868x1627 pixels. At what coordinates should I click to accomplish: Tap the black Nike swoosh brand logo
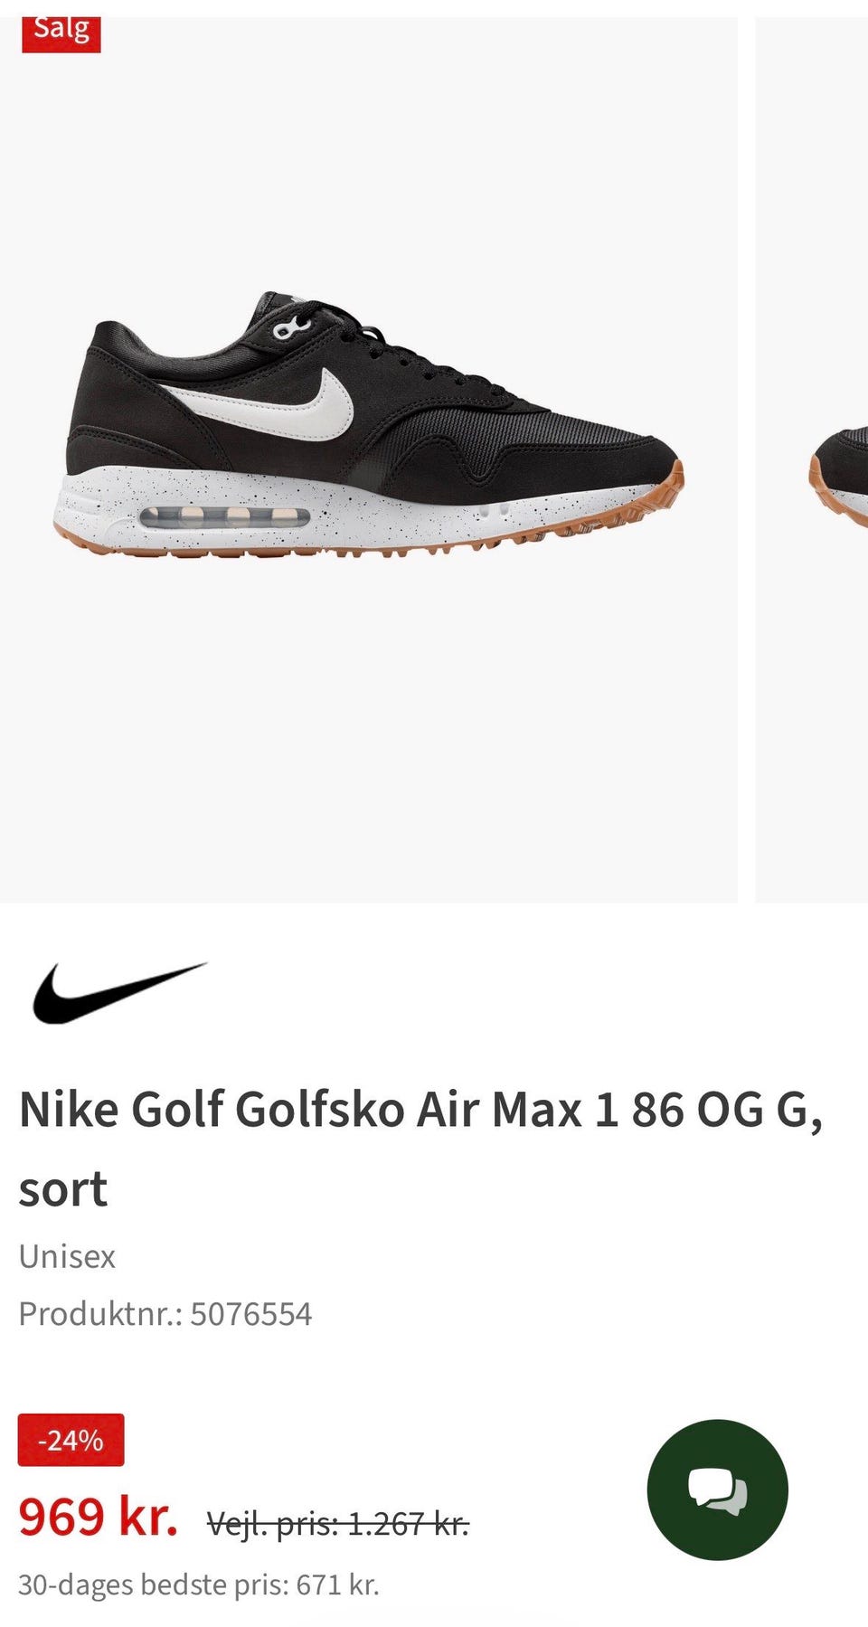119,992
